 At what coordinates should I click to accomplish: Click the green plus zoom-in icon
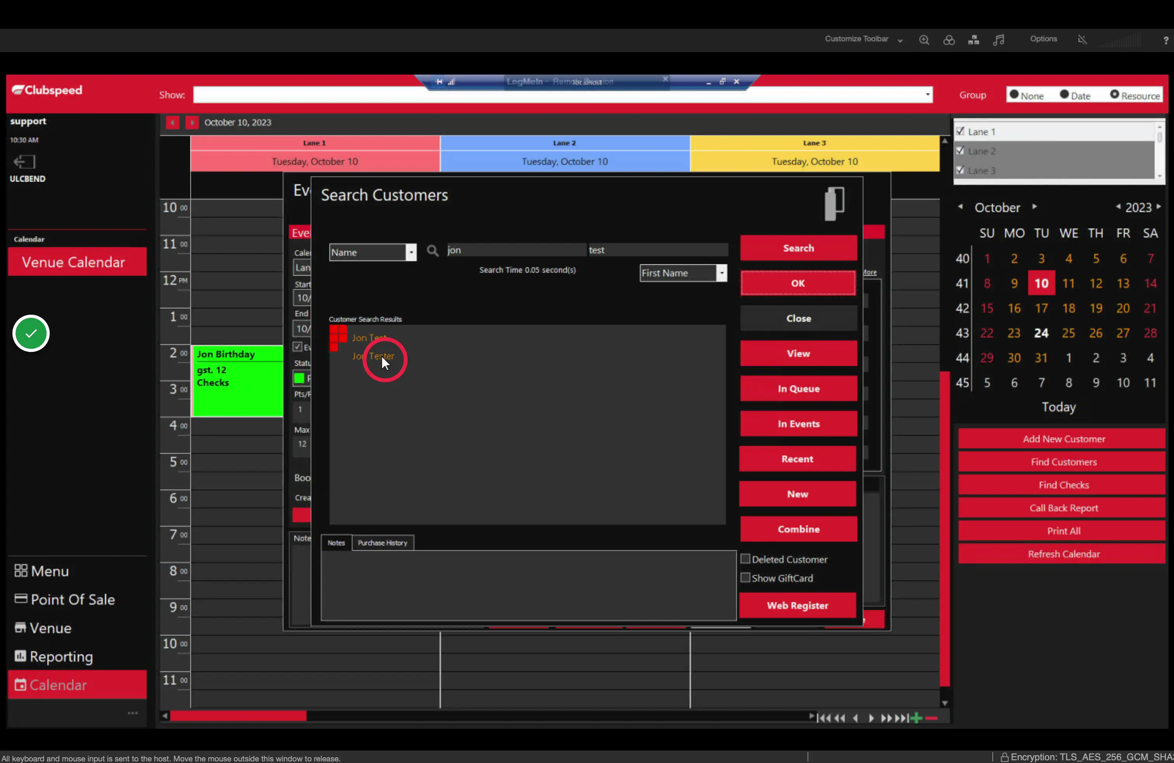[x=917, y=718]
